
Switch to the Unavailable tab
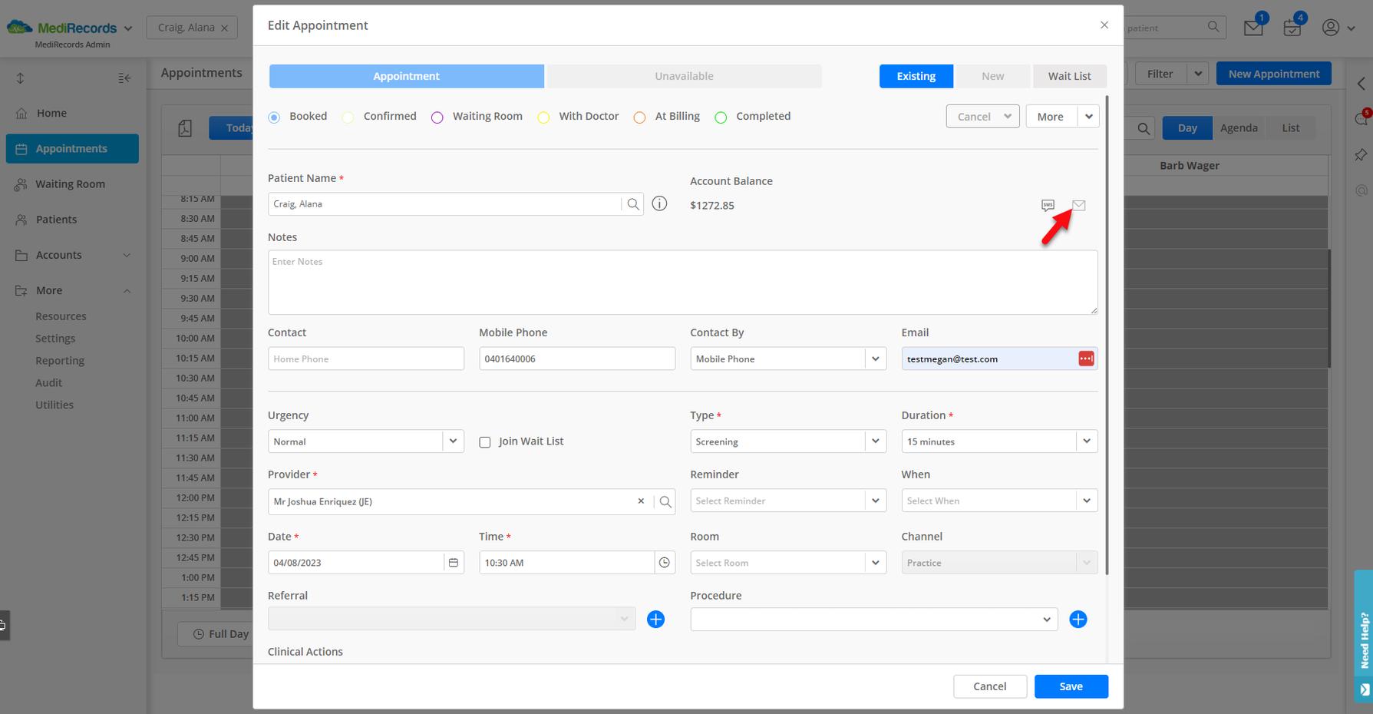point(684,76)
